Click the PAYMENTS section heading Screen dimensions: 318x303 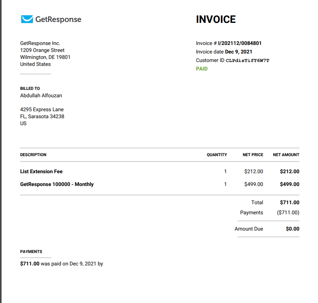tap(31, 251)
